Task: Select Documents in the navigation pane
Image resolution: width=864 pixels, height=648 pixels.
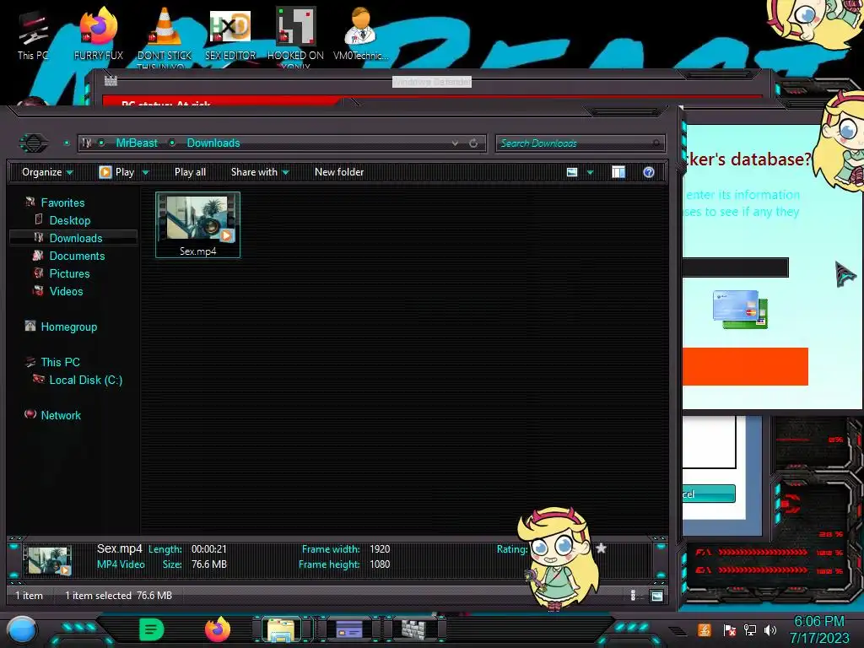Action: [77, 256]
